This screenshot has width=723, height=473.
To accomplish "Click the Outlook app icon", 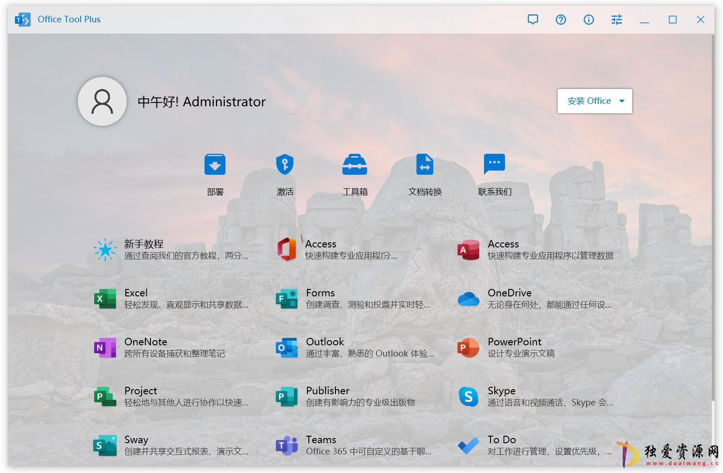I will (286, 348).
